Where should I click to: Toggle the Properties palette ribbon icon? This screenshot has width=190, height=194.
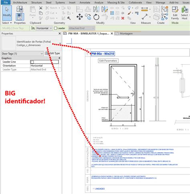pos(20,17)
